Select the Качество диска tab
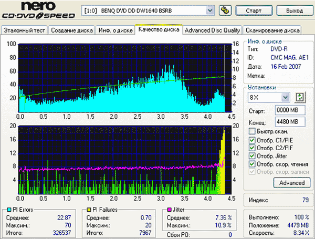 [159, 29]
